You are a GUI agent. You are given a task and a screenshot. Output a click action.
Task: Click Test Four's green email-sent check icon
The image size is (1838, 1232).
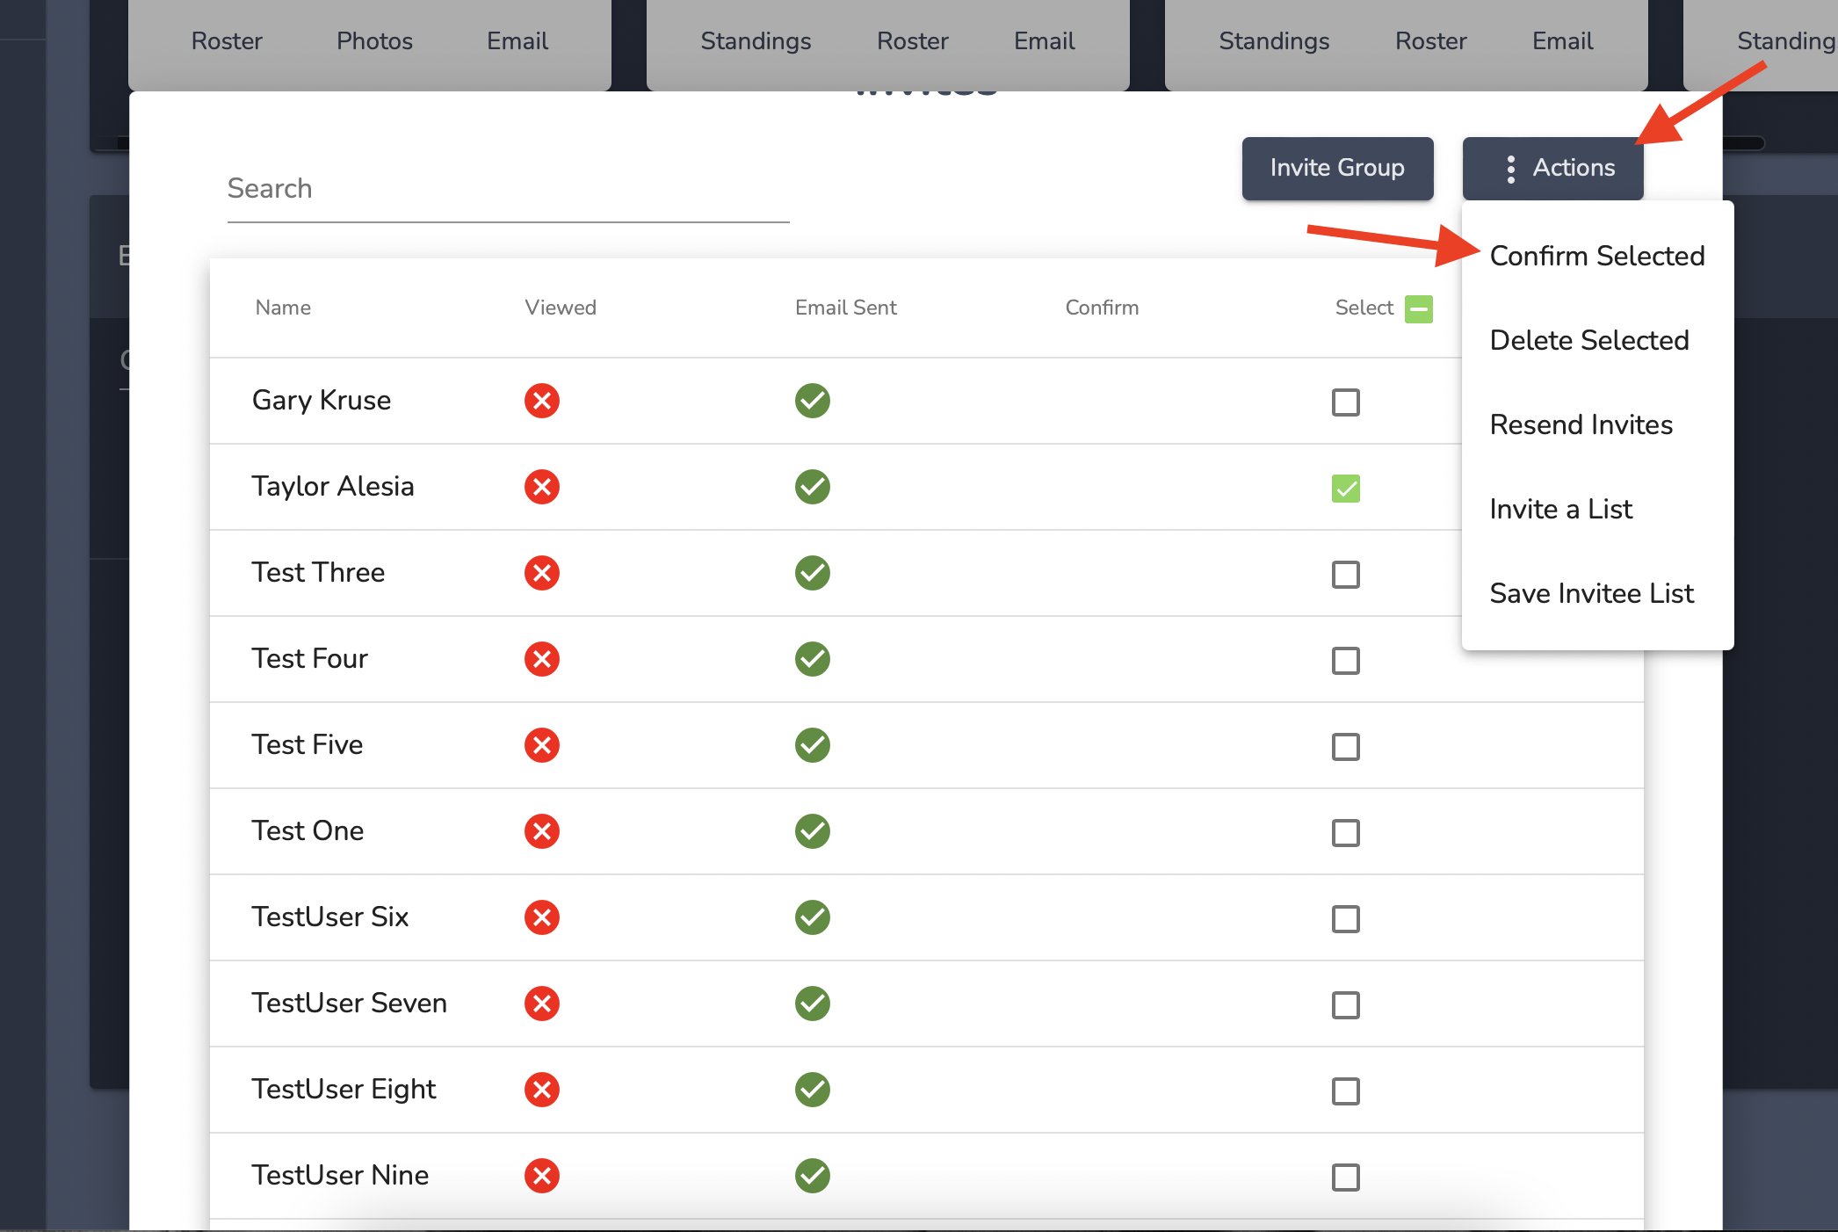(x=813, y=659)
